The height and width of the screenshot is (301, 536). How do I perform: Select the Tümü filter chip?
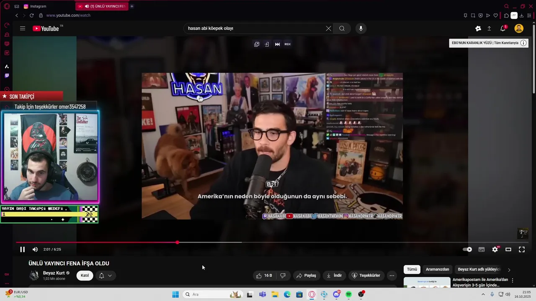412,270
